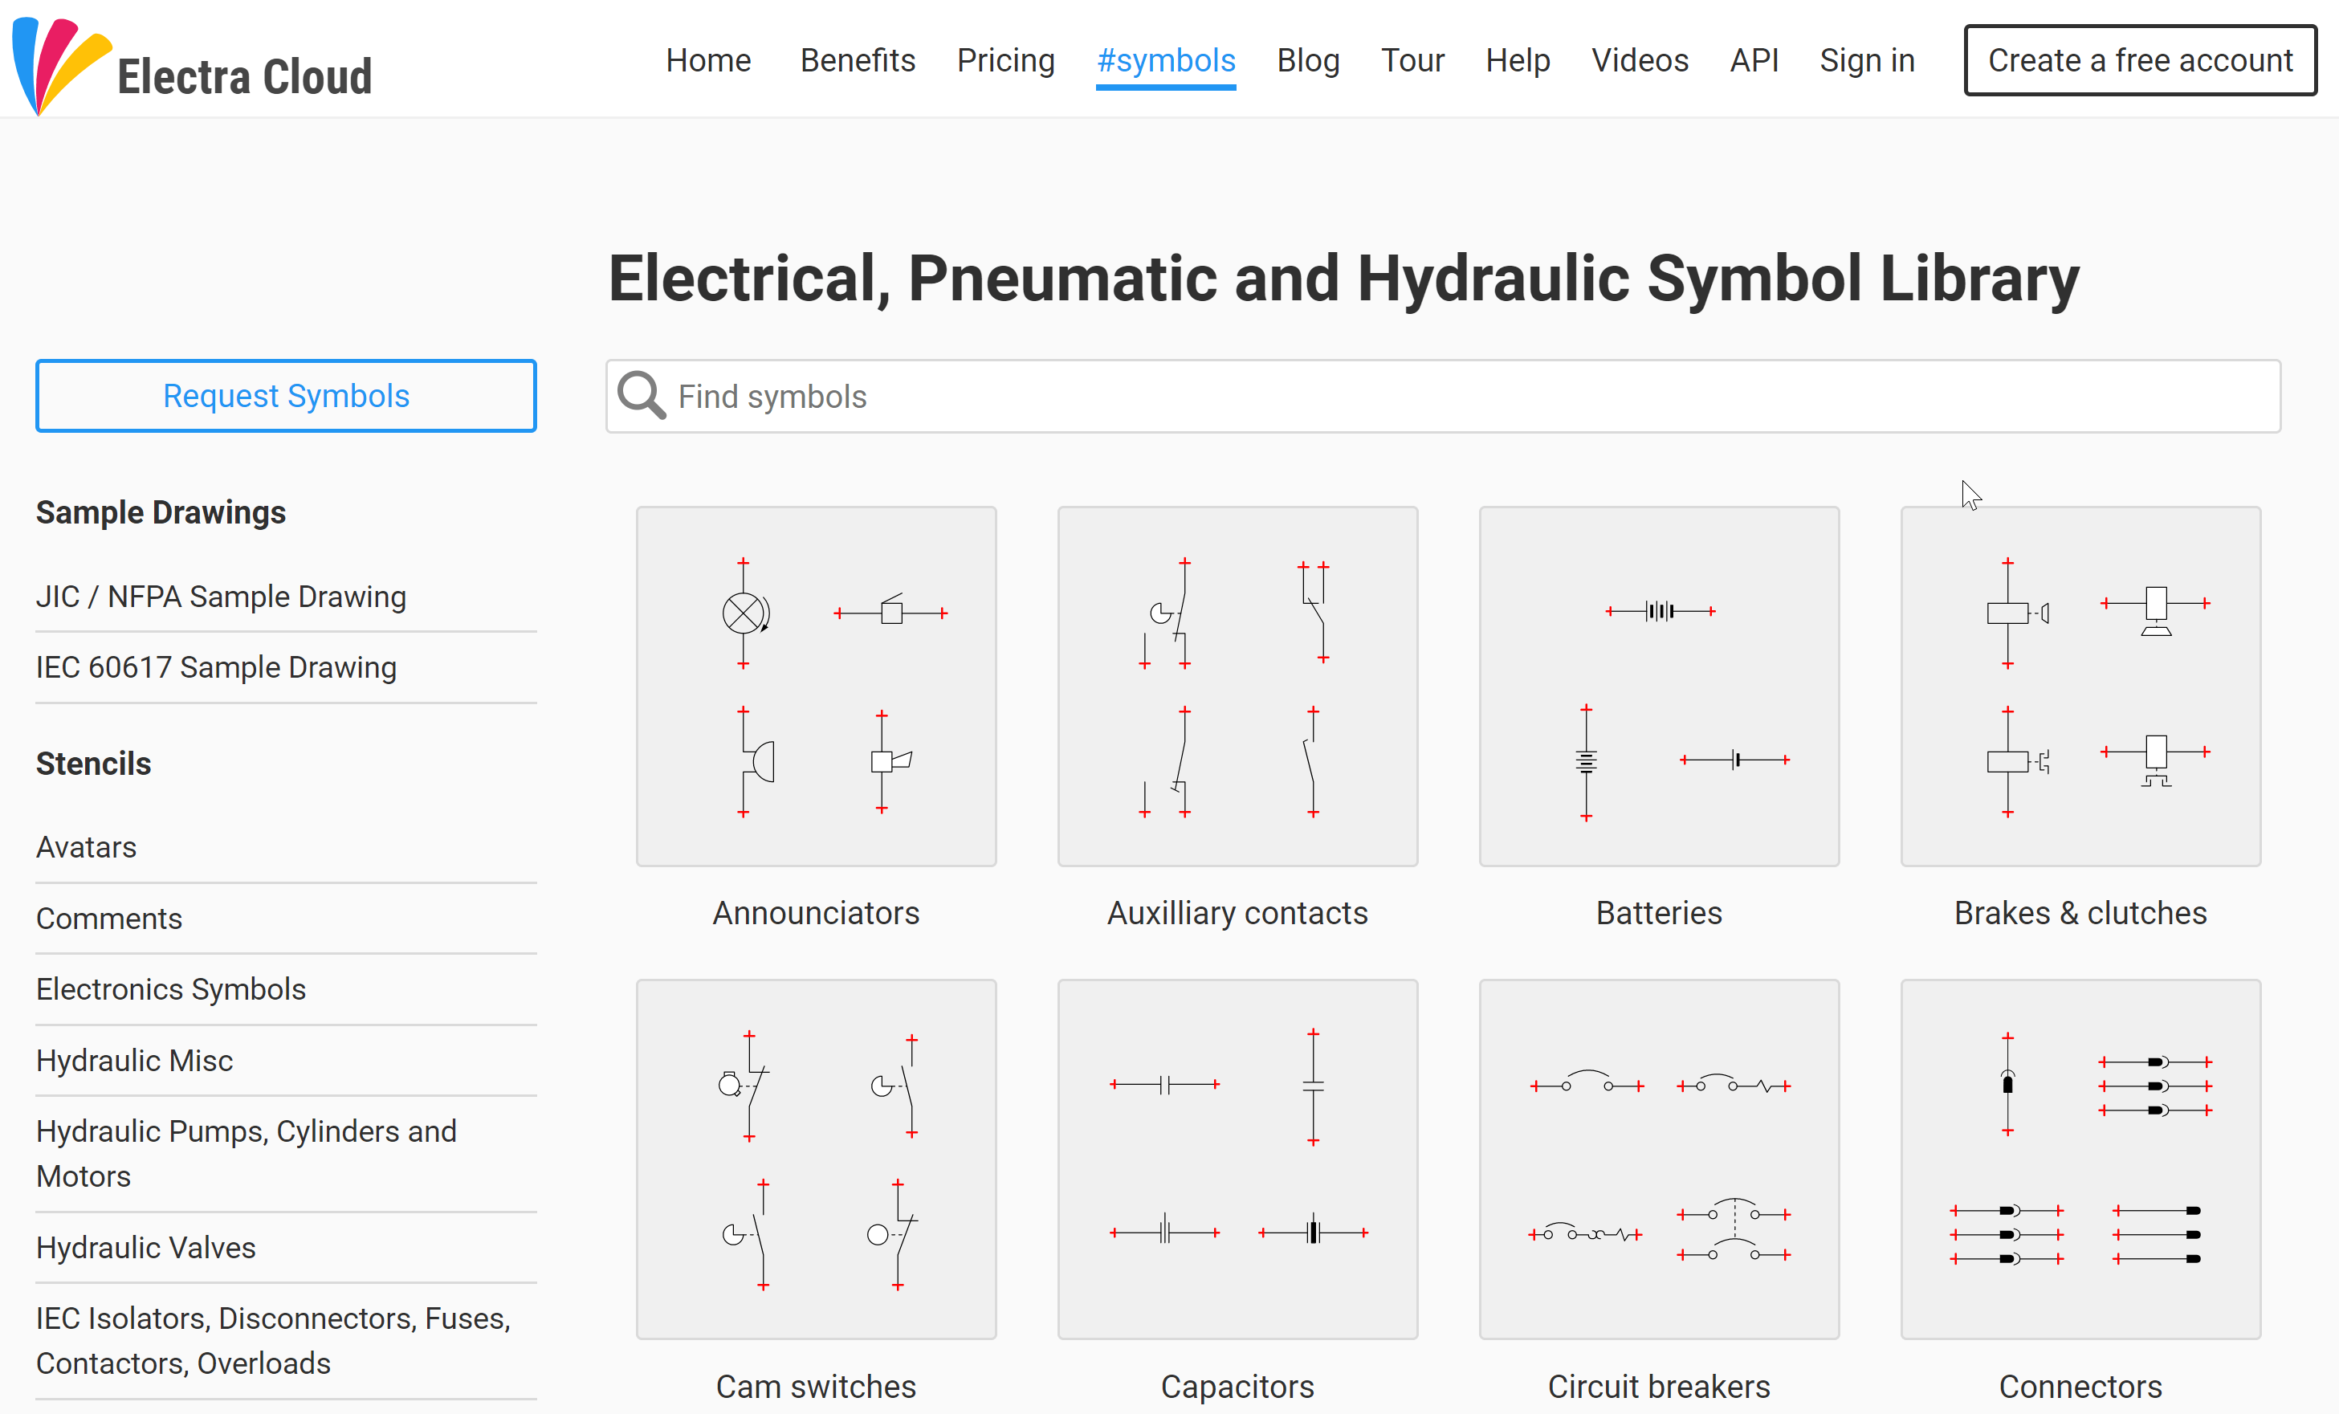This screenshot has width=2339, height=1414.
Task: Open the Capacitors symbol tile
Action: [x=1238, y=1159]
